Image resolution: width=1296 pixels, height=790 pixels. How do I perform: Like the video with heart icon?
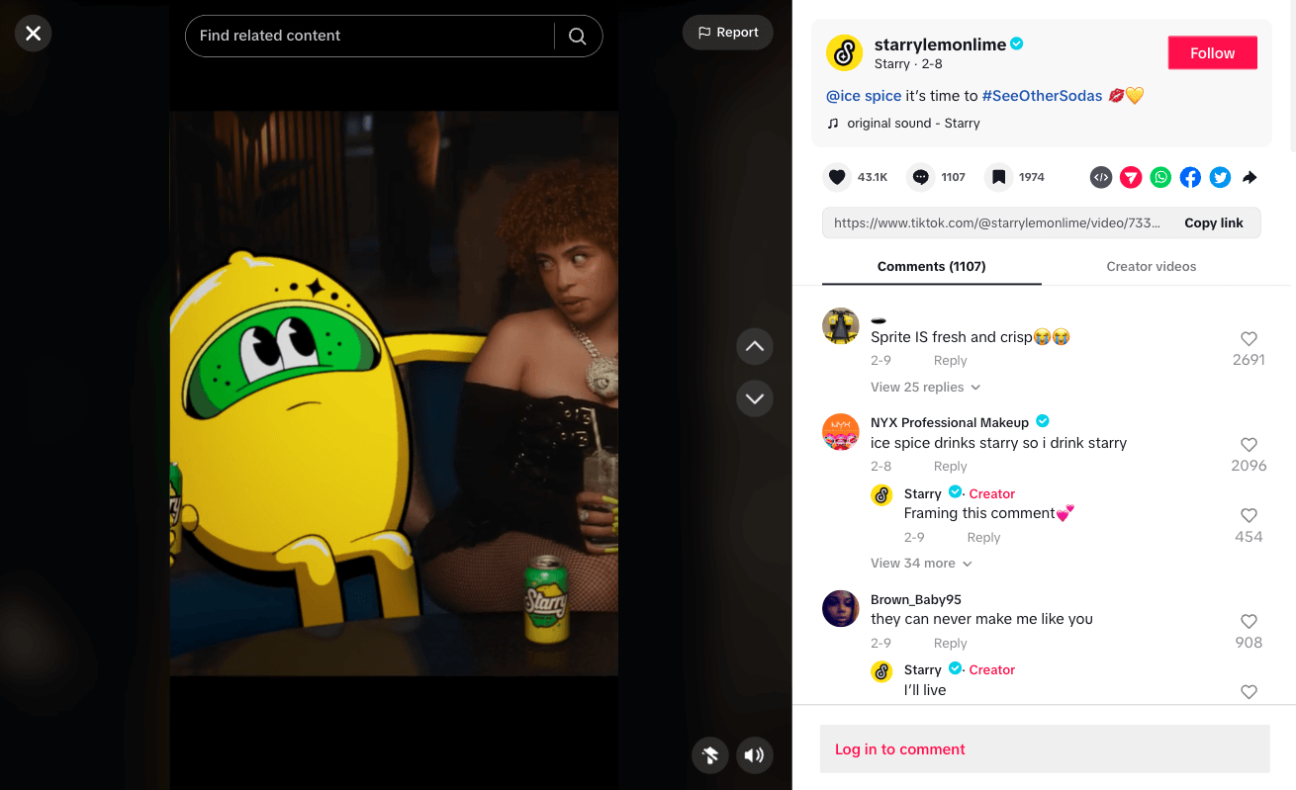[837, 177]
